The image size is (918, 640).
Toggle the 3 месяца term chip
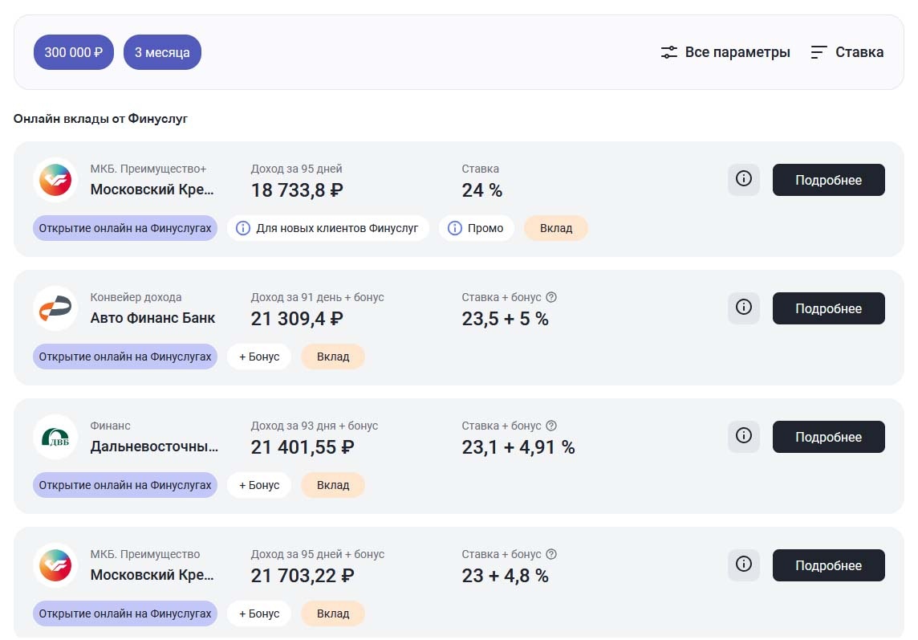162,52
